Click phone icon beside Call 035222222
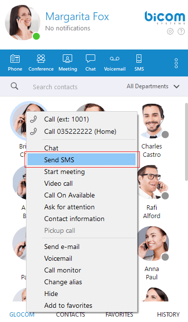The height and width of the screenshot is (322, 188). (33, 131)
